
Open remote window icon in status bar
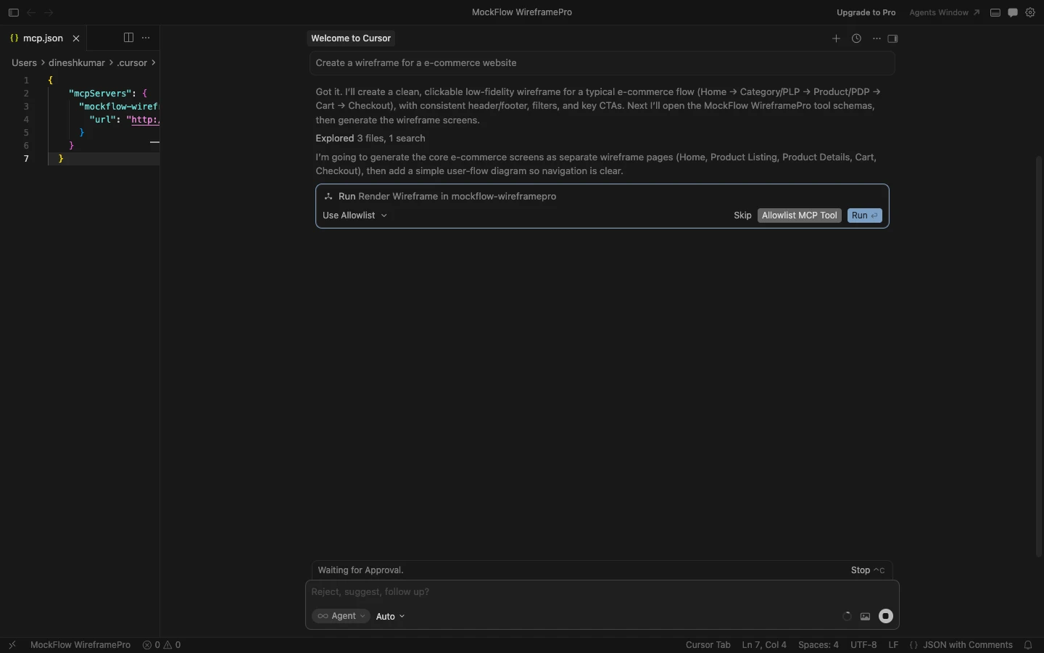(12, 645)
